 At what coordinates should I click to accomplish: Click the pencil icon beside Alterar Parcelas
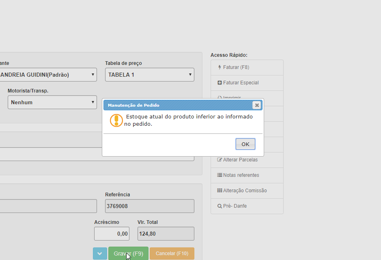point(220,160)
